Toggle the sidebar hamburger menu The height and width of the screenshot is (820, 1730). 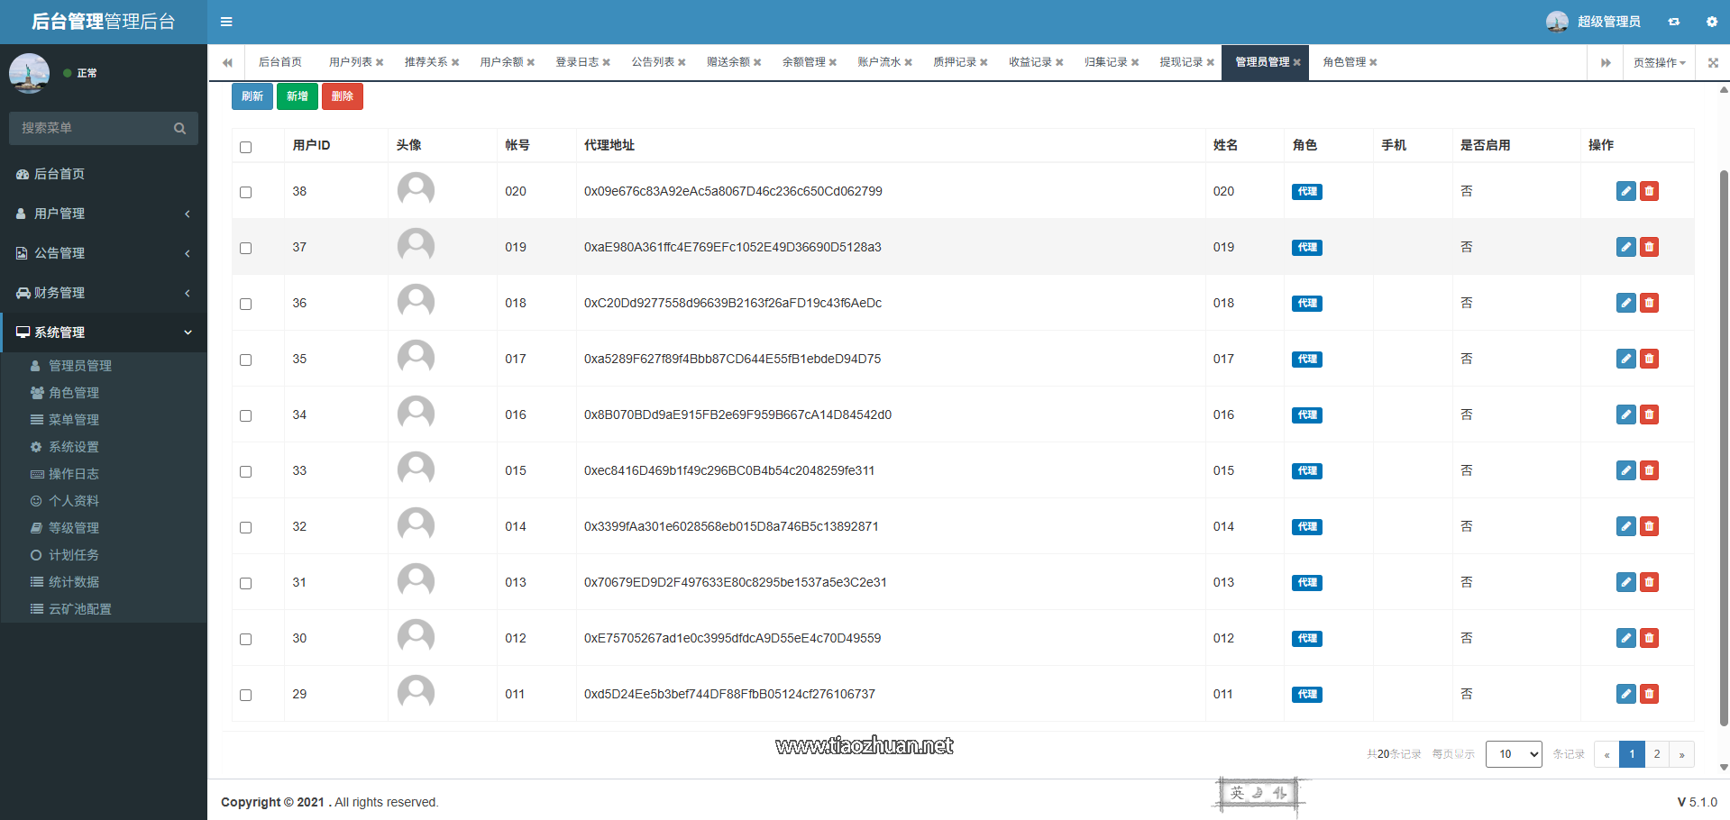(226, 22)
